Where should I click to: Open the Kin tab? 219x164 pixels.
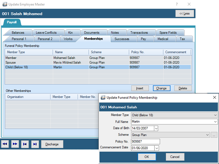(x=71, y=33)
